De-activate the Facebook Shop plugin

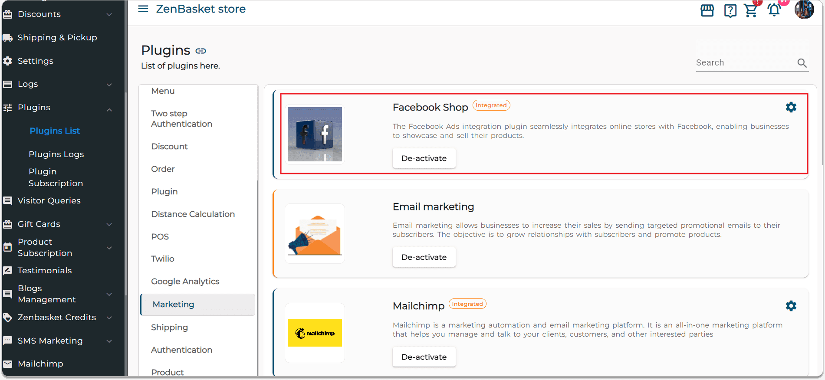click(424, 158)
